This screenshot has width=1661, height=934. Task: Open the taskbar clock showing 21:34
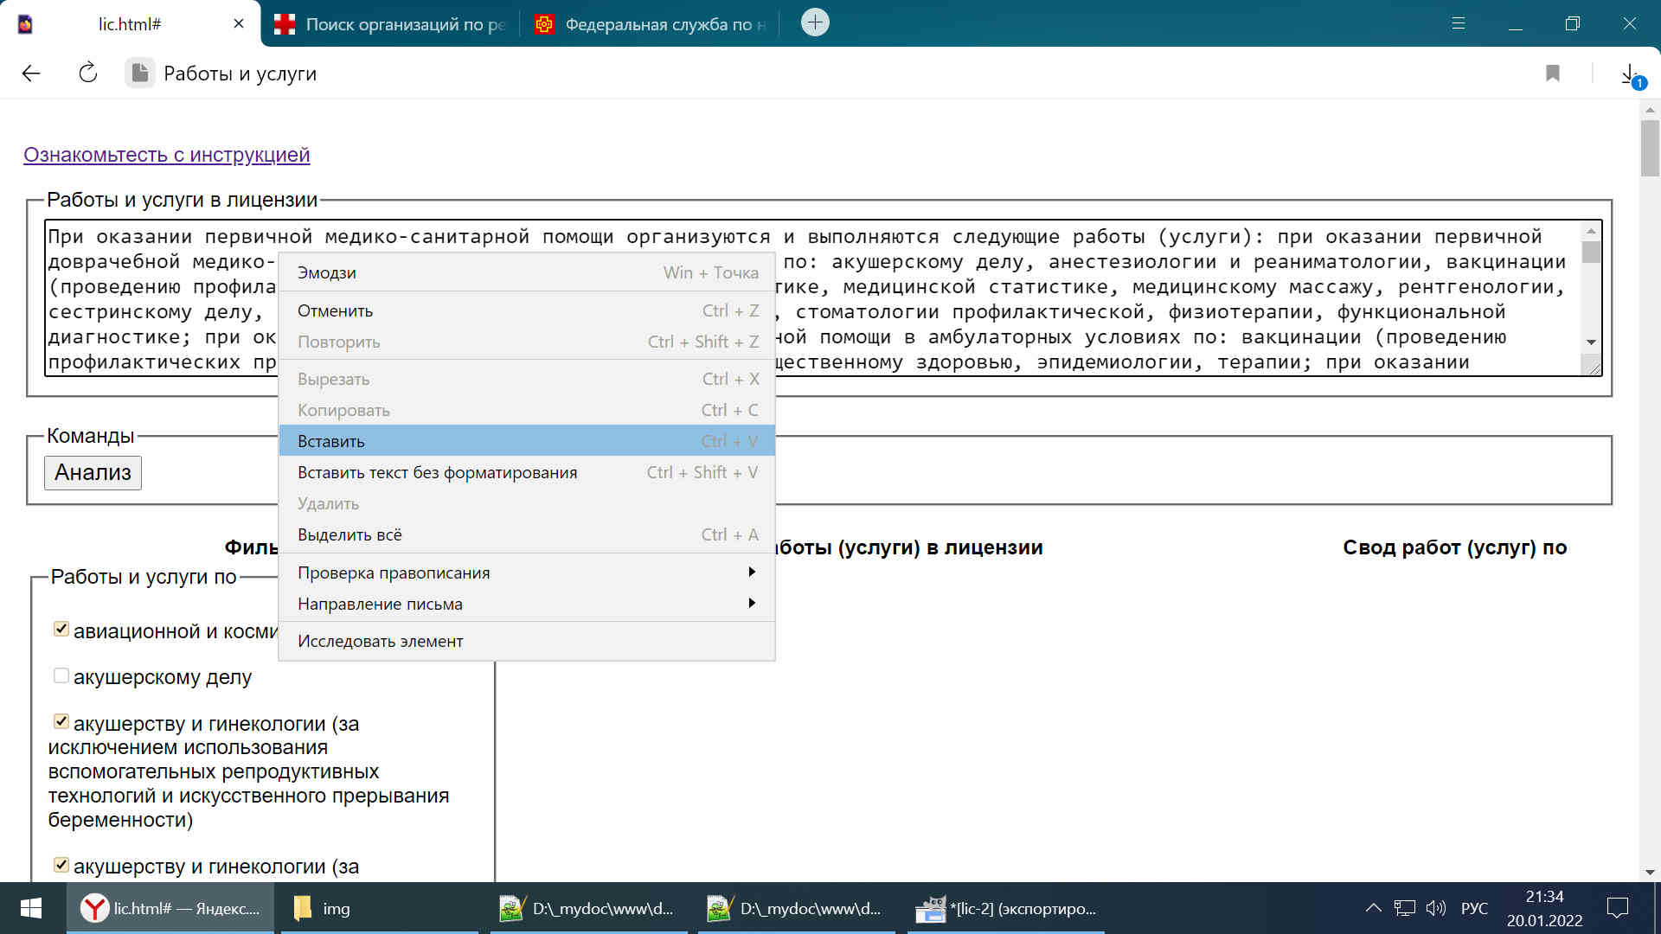coord(1544,908)
